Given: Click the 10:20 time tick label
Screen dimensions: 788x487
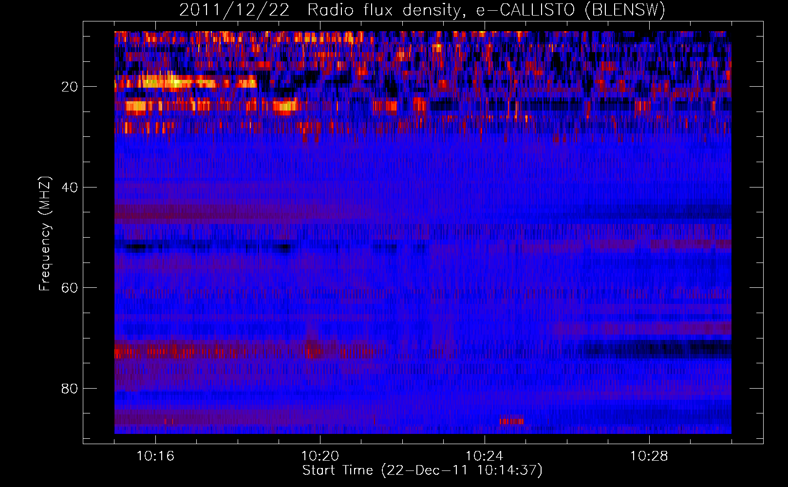Looking at the screenshot, I should (x=320, y=456).
